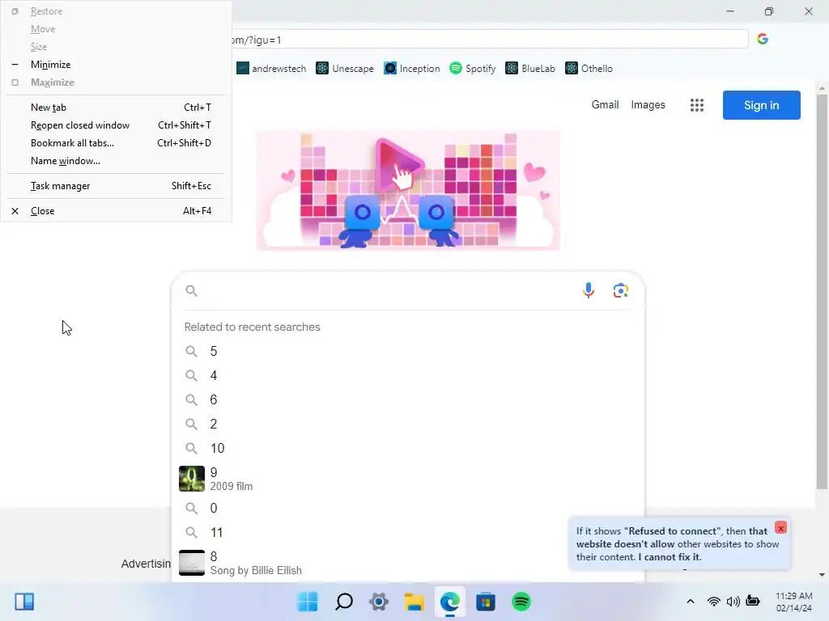This screenshot has width=829, height=621.
Task: Click the Valentine's Google Doodle
Action: point(408,189)
